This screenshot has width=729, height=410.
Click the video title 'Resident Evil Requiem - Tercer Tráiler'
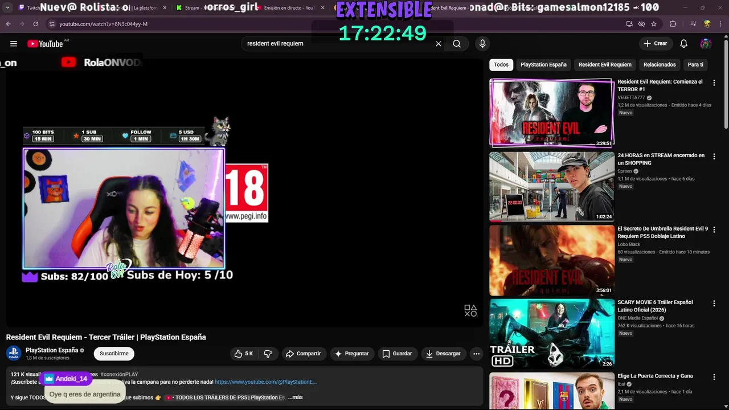coord(106,337)
